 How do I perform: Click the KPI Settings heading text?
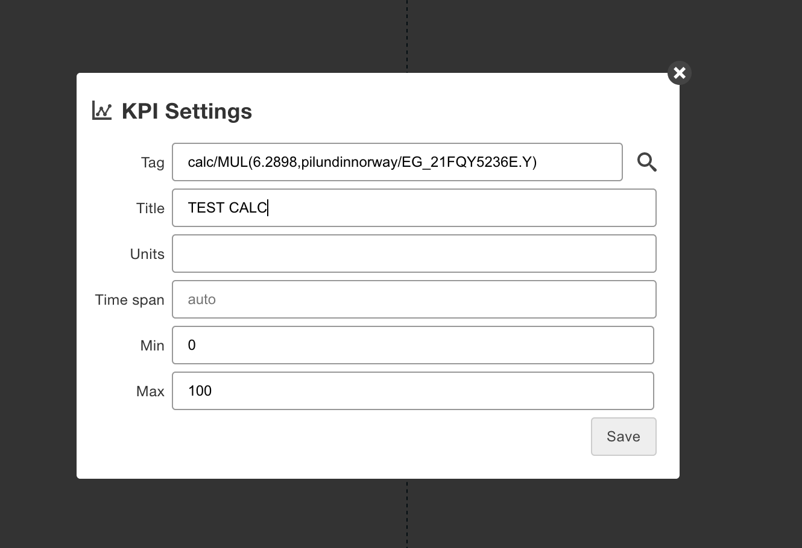click(x=187, y=111)
